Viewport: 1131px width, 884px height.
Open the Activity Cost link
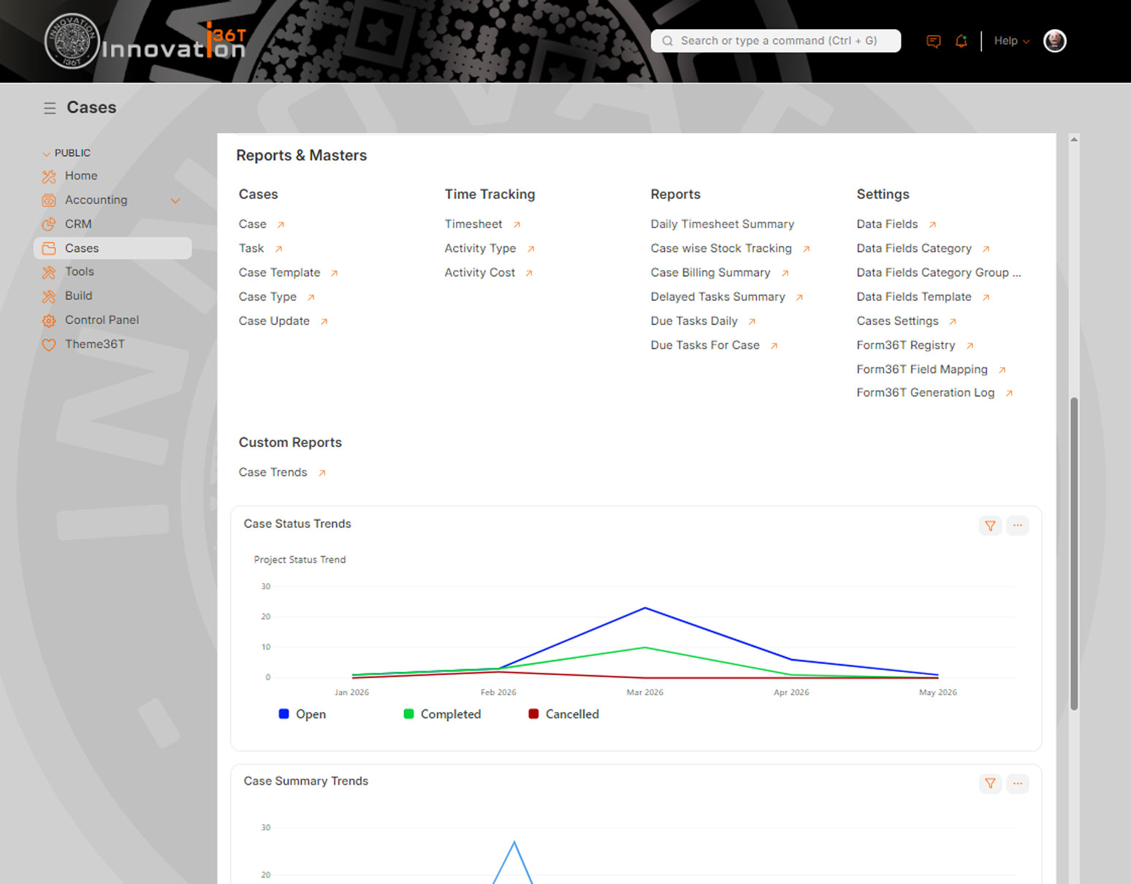click(x=479, y=273)
